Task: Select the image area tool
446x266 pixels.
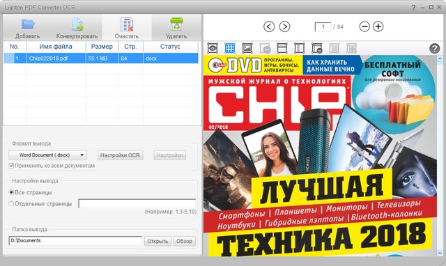Action: point(247,48)
